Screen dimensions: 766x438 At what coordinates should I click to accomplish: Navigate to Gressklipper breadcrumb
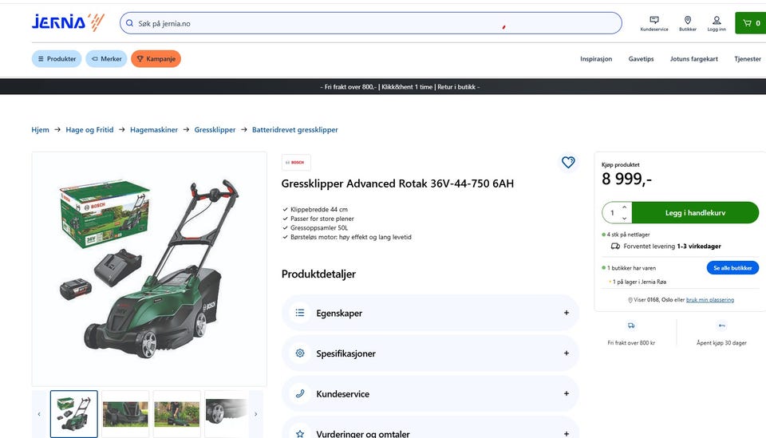(215, 129)
